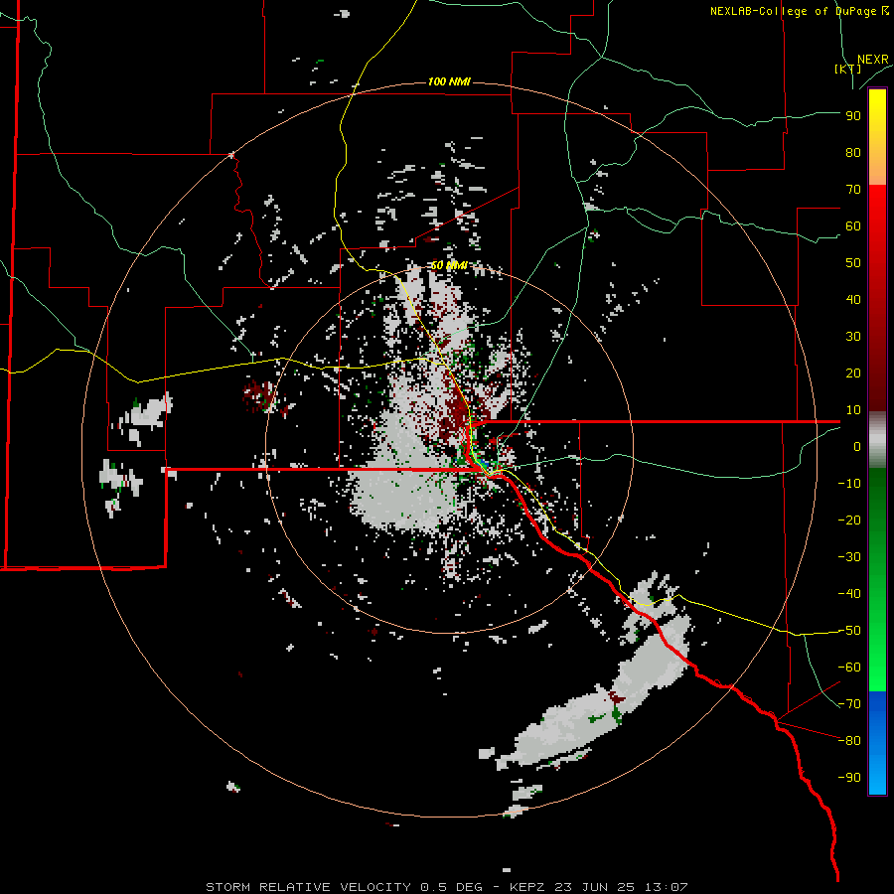
Task: Click the NEXR label above color scale
Action: coord(873,60)
